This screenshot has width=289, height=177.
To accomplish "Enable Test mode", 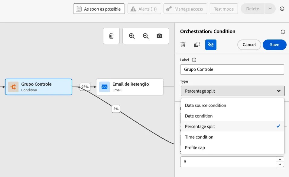I will tap(224, 9).
